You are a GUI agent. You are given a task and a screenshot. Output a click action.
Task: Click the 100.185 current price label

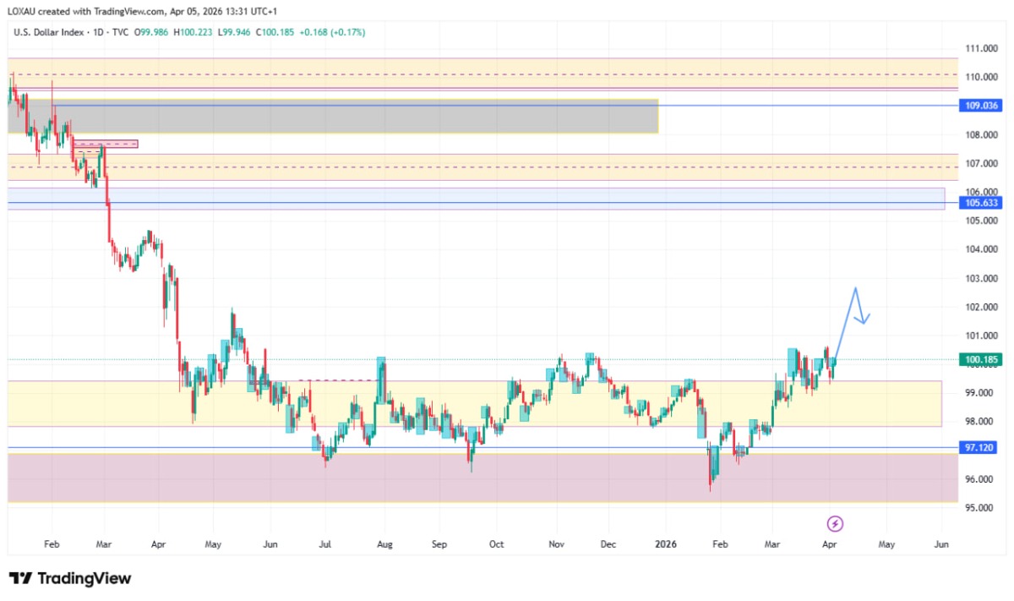tap(981, 359)
